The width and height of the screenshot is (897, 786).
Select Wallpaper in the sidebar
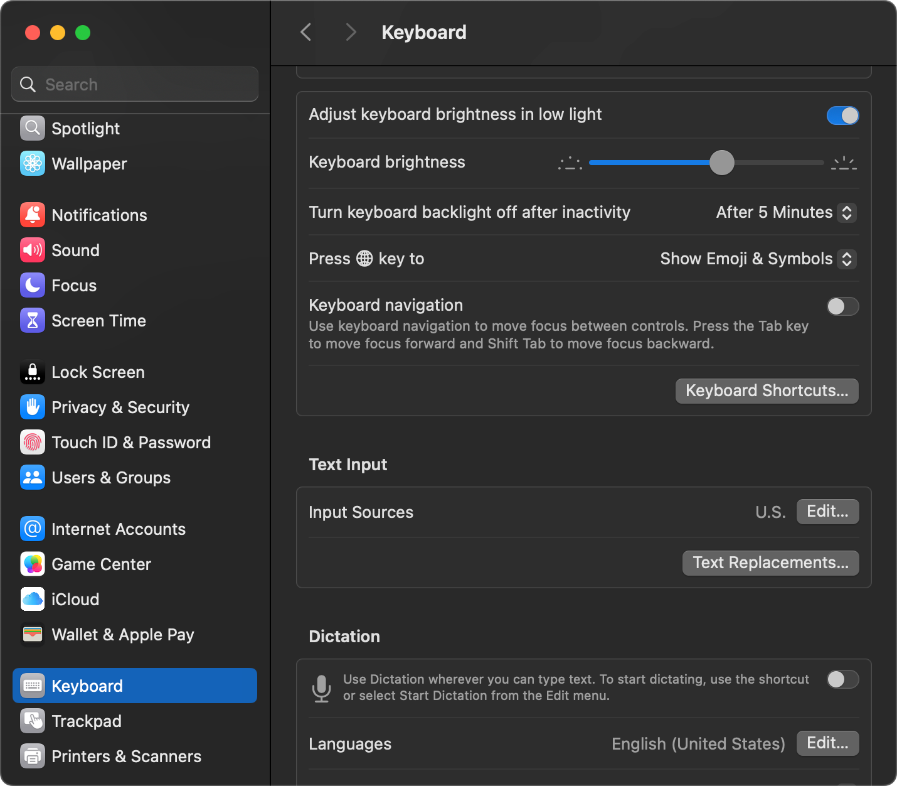(135, 163)
